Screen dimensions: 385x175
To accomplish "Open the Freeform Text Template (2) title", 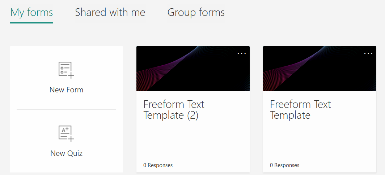I will (x=174, y=110).
